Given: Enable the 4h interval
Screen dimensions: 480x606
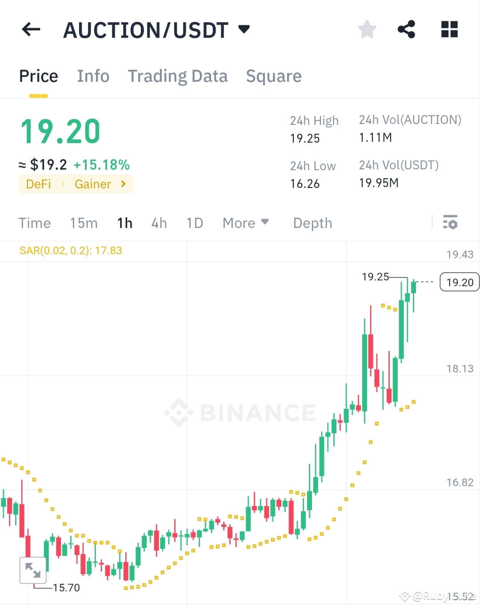Looking at the screenshot, I should click(159, 223).
